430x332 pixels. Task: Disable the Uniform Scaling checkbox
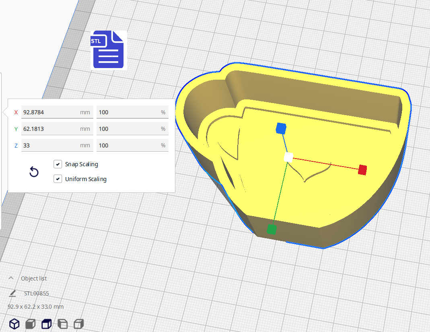click(x=58, y=179)
